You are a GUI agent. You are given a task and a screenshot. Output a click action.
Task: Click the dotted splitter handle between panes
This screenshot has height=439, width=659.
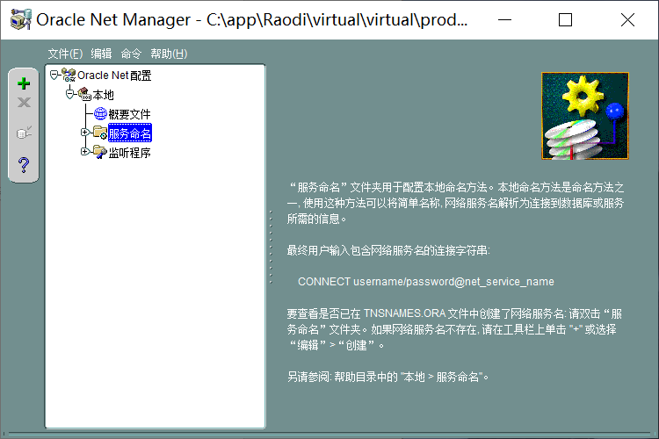[x=271, y=247]
